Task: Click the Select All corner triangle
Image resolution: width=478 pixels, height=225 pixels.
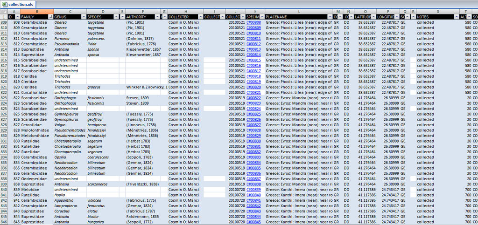Action: tap(4, 11)
